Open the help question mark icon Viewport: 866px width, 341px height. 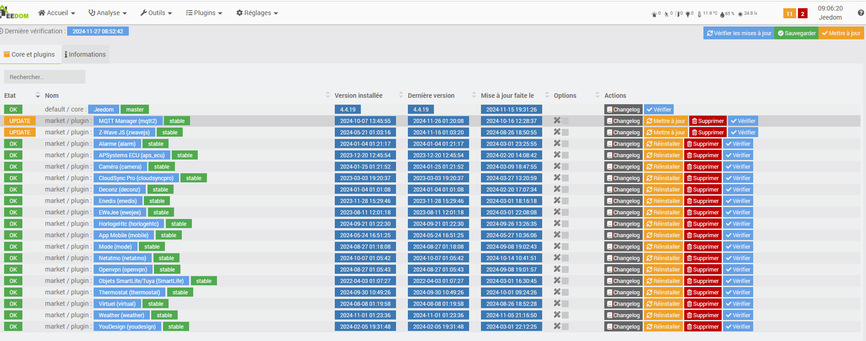pos(861,13)
